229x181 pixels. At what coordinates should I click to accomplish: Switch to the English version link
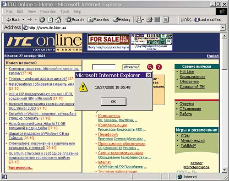tap(213, 56)
